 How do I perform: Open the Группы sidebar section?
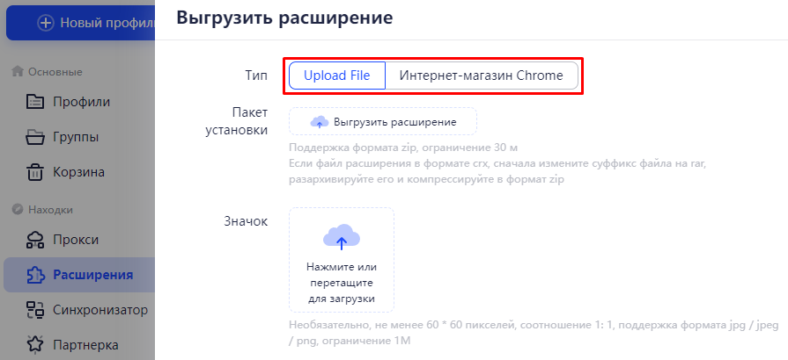pyautogui.click(x=77, y=137)
